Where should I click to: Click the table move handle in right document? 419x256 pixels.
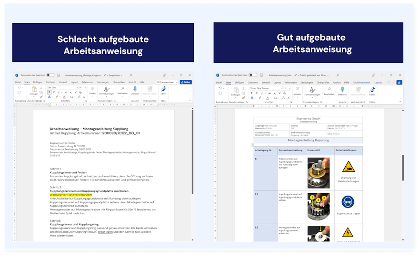point(252,145)
